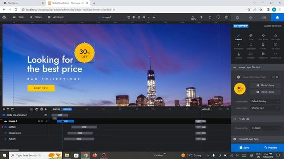This screenshot has height=159, width=284.
Task: Click the WordPress logo icon
Action: click(4, 17)
